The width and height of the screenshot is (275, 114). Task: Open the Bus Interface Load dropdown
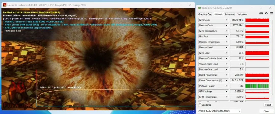click(227, 69)
